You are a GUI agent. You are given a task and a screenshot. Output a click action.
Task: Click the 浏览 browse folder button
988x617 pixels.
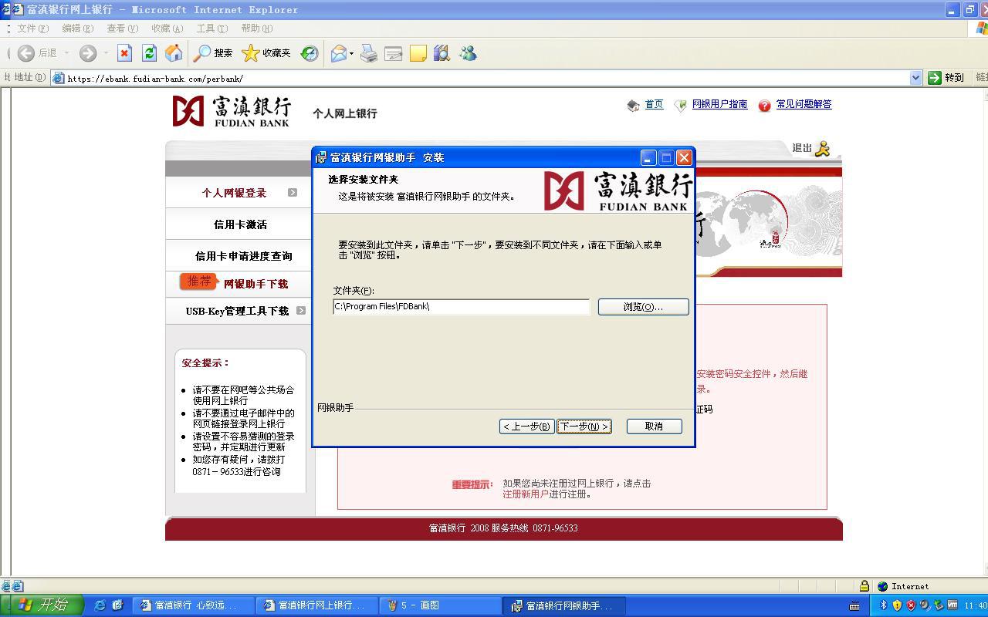642,307
